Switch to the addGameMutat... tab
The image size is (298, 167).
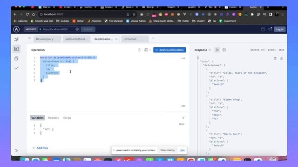[76, 39]
